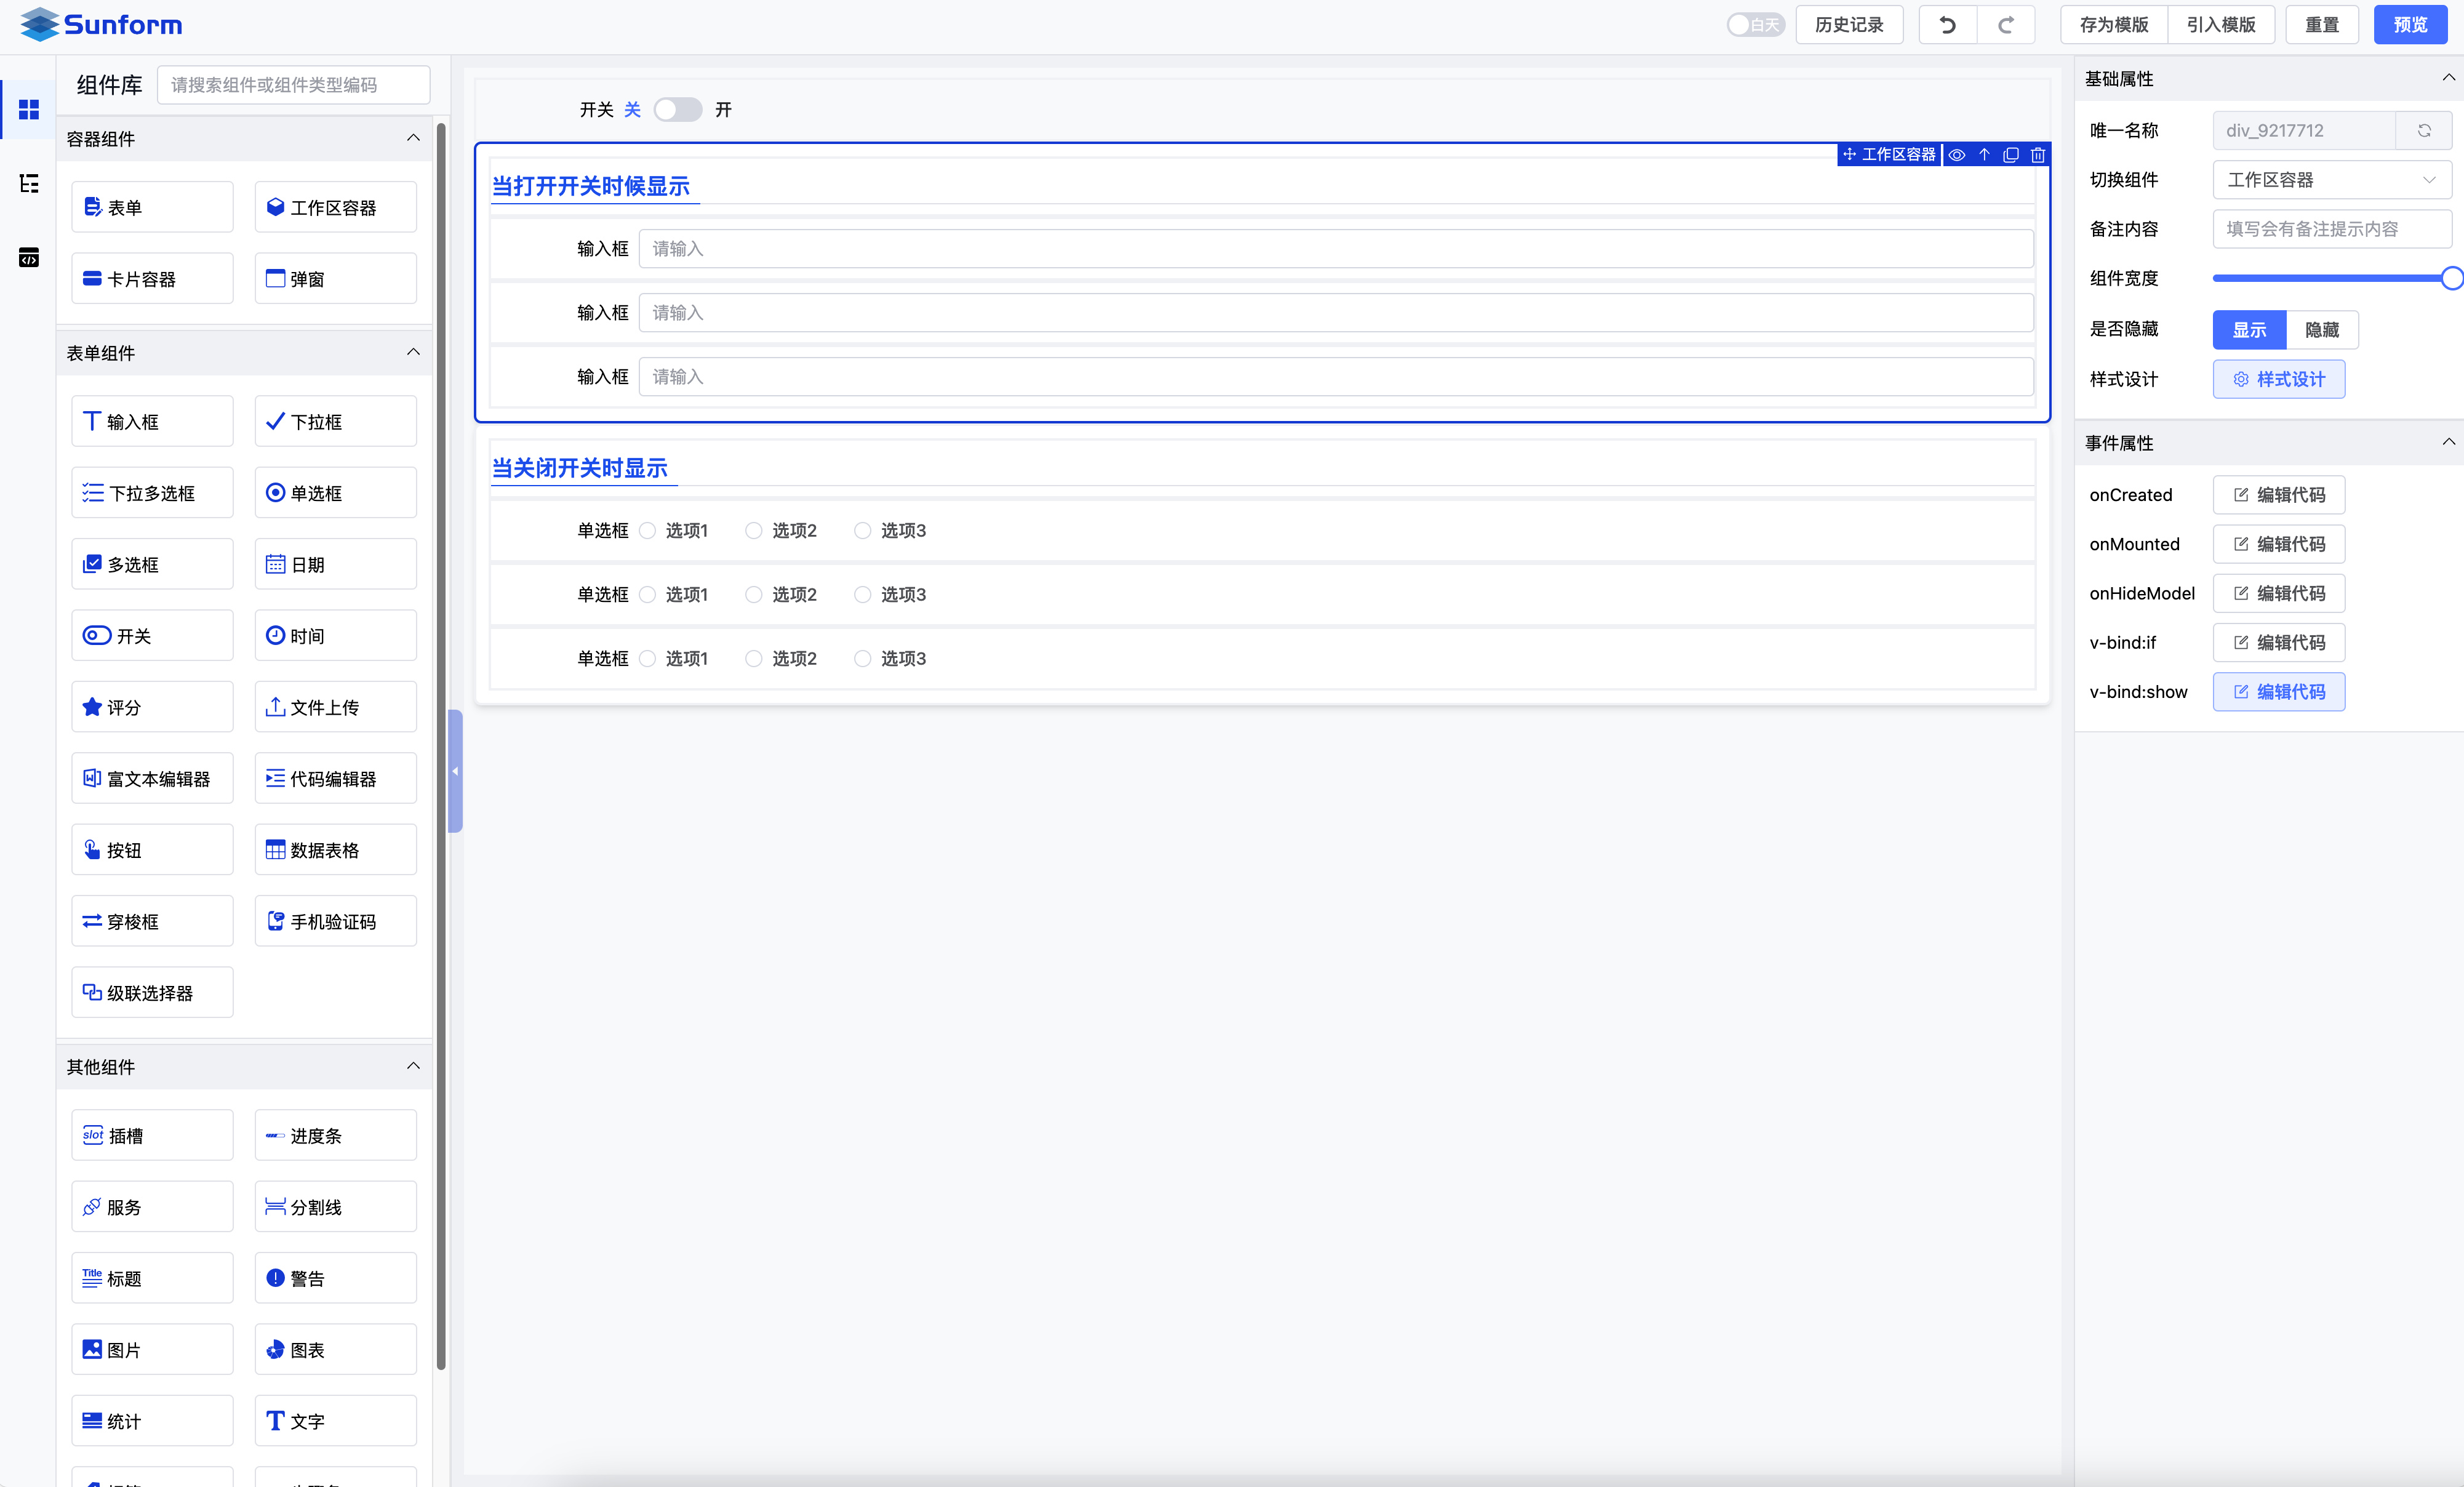Set 是否隐藏 to 隐藏
Viewport: 2464px width, 1487px height.
tap(2322, 330)
